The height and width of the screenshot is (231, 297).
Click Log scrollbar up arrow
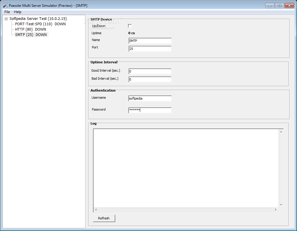click(x=281, y=132)
